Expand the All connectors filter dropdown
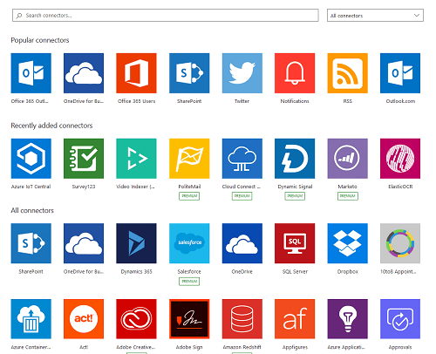436x354 pixels. pos(375,16)
